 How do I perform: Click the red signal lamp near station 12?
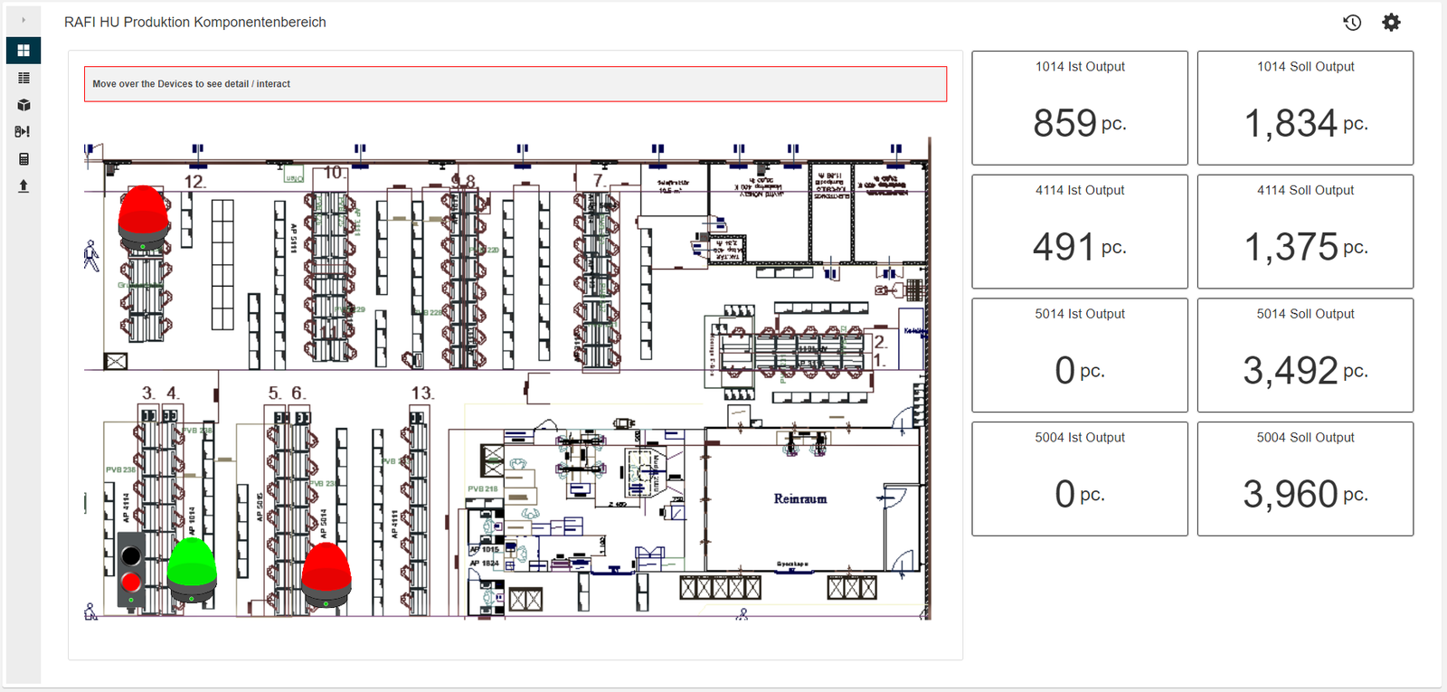[x=144, y=219]
